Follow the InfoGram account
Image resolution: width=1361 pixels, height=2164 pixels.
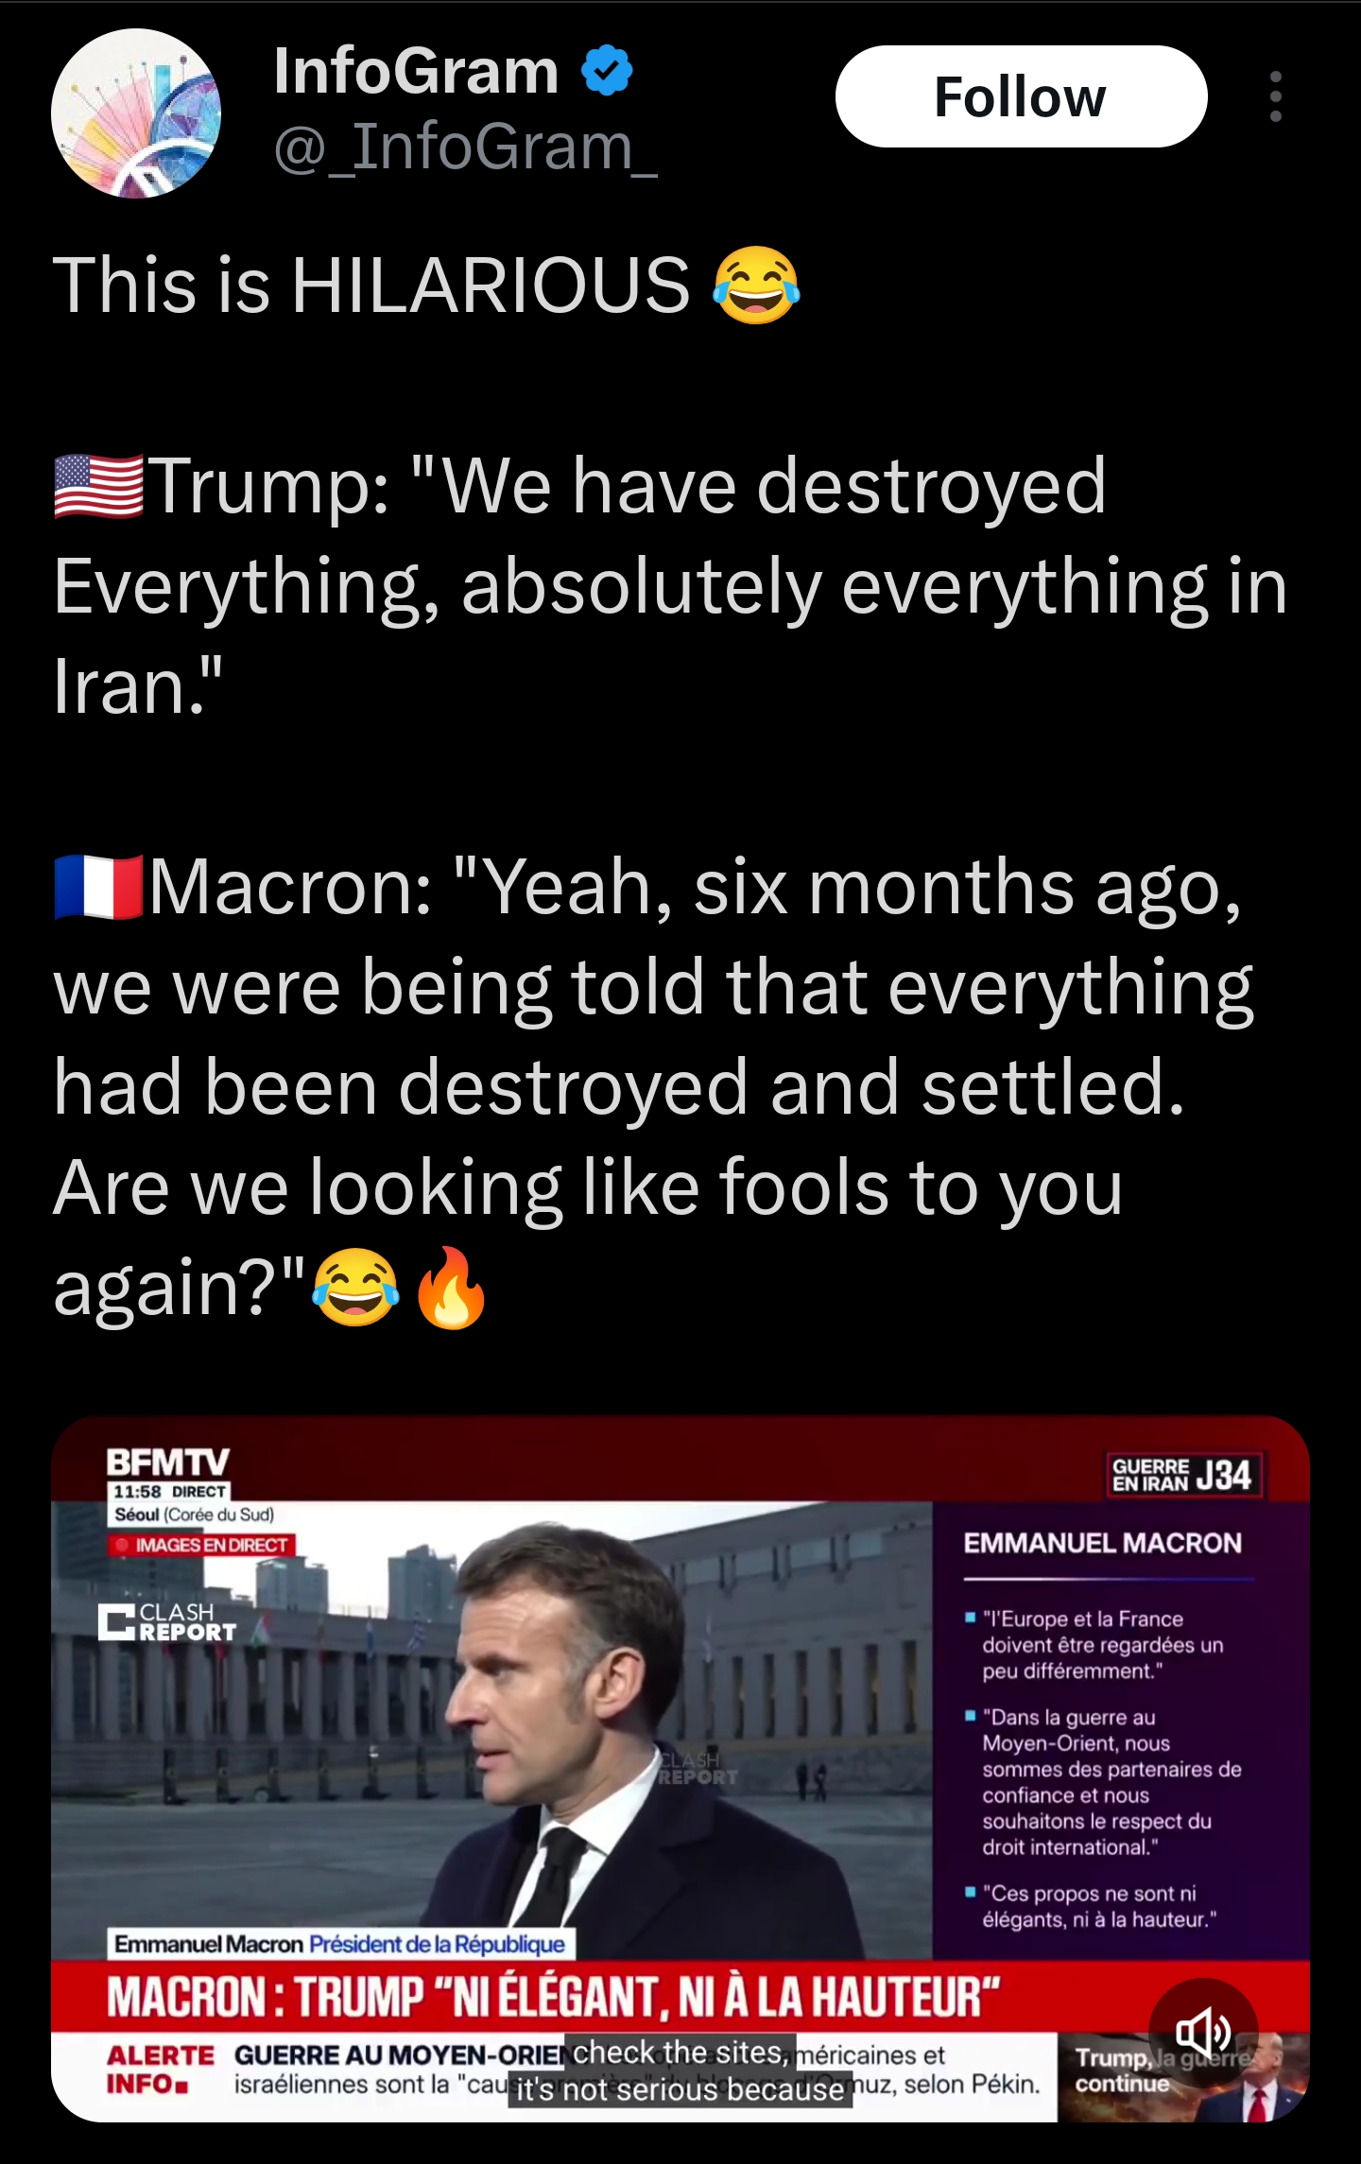click(x=1021, y=96)
